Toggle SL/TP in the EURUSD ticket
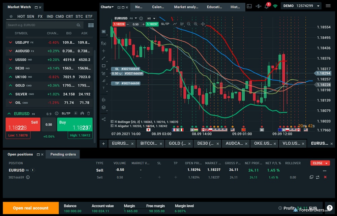 pyautogui.click(x=66, y=114)
